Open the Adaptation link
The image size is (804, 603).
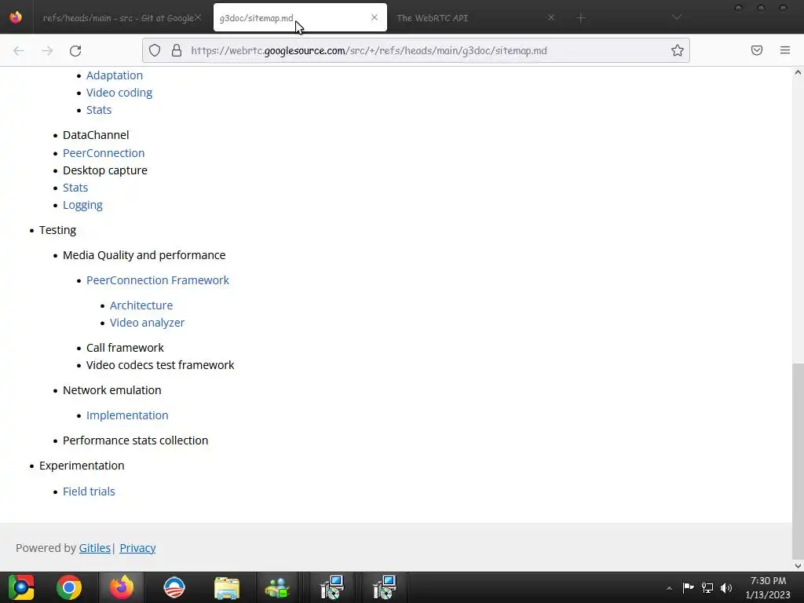pyautogui.click(x=115, y=75)
